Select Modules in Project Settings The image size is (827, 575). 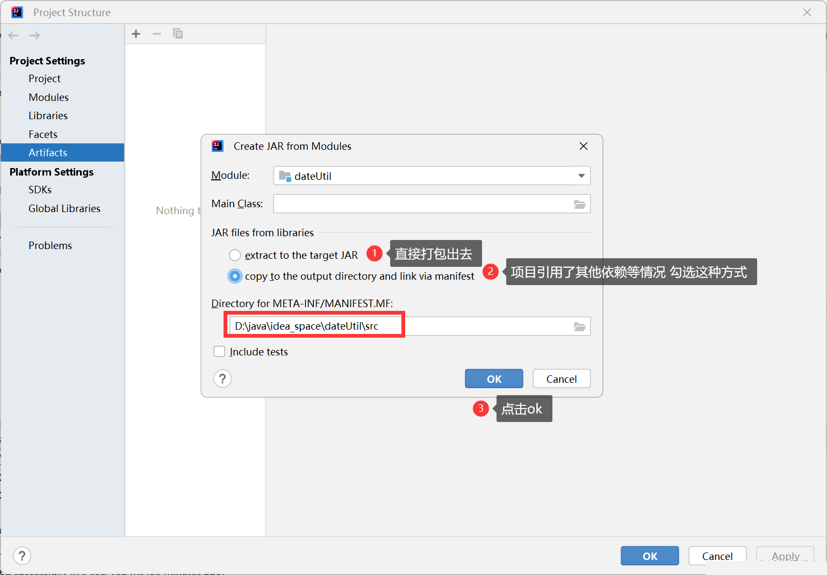(x=48, y=97)
